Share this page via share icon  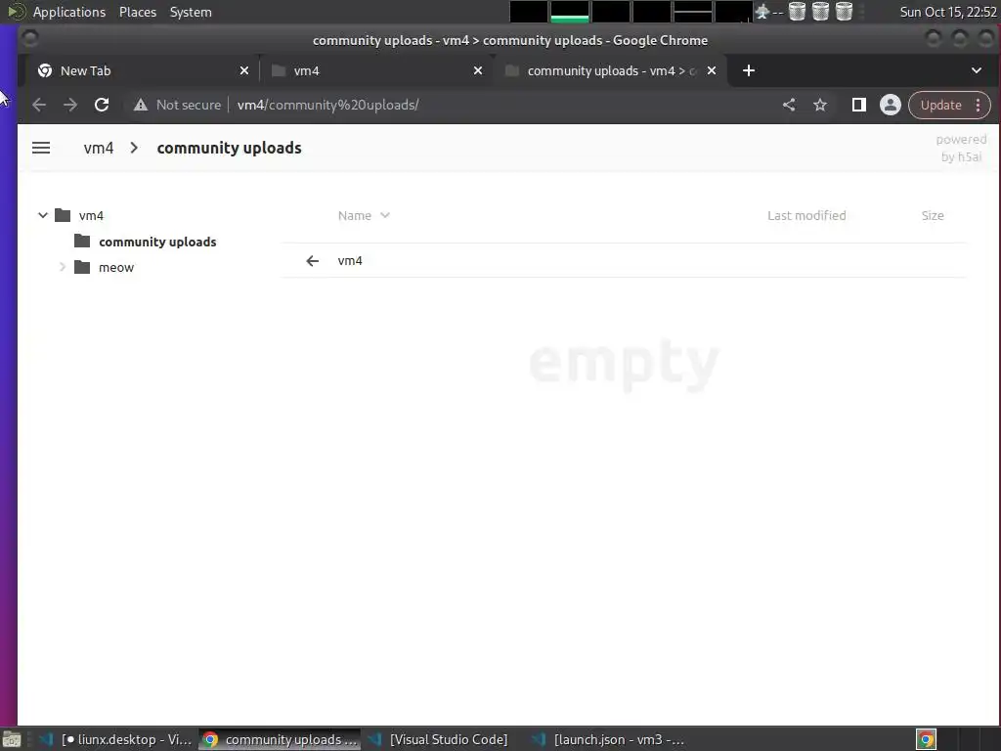pyautogui.click(x=789, y=105)
